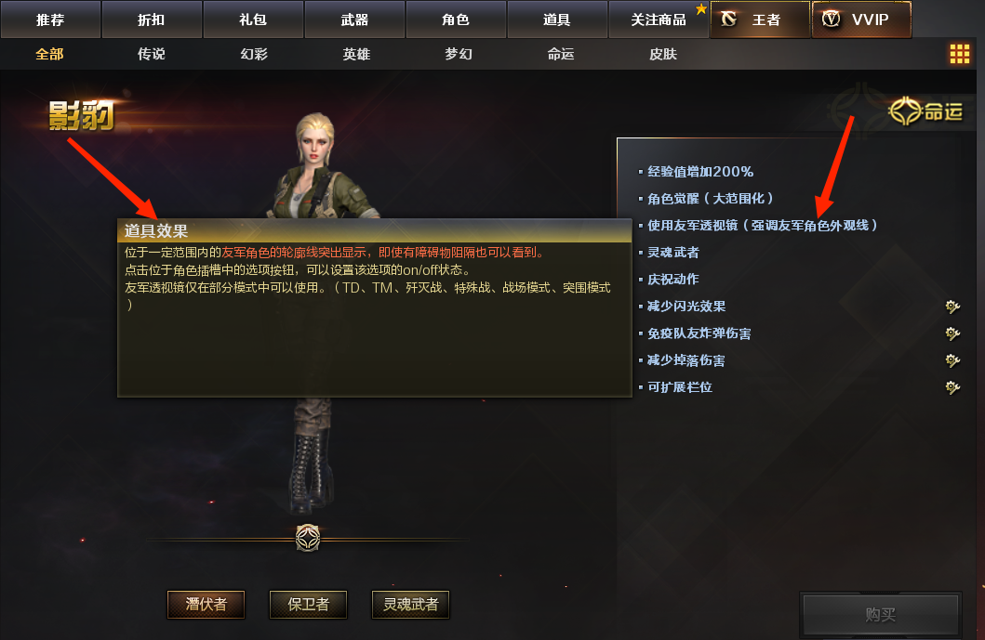Choose the 灵魂武者 button

tap(411, 604)
